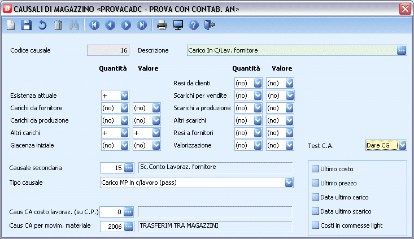
Task: Open the Valorizzazione Valore dropdown
Action: click(289, 145)
